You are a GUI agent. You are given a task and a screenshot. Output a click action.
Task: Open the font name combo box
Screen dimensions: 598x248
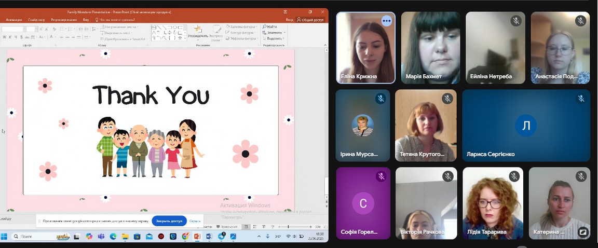13,29
